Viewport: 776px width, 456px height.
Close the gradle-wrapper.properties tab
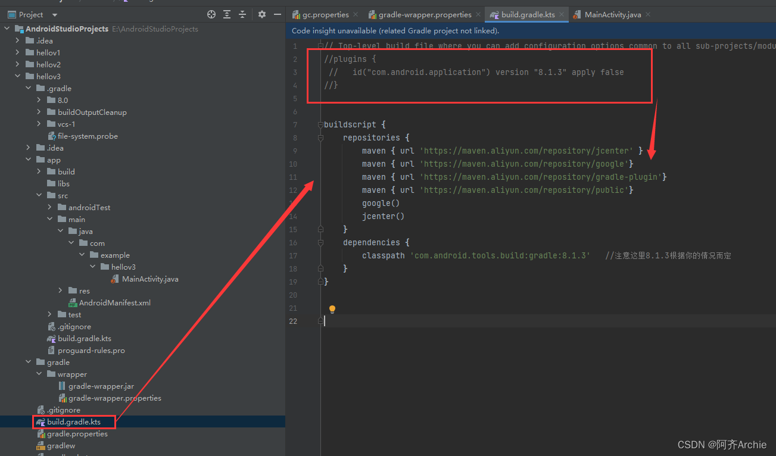(x=478, y=14)
